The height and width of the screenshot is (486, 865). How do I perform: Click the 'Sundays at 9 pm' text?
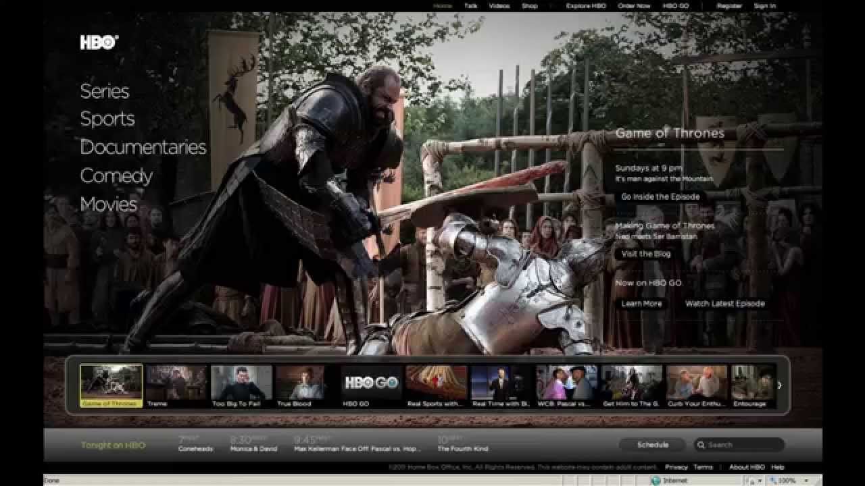point(649,168)
